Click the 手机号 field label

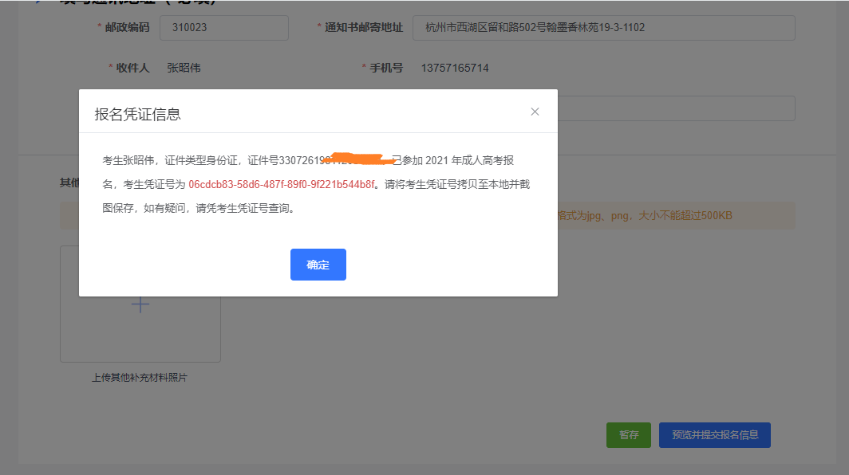(x=385, y=69)
